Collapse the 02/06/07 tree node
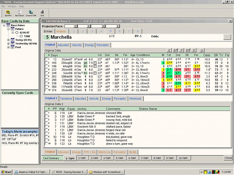 (13, 33)
